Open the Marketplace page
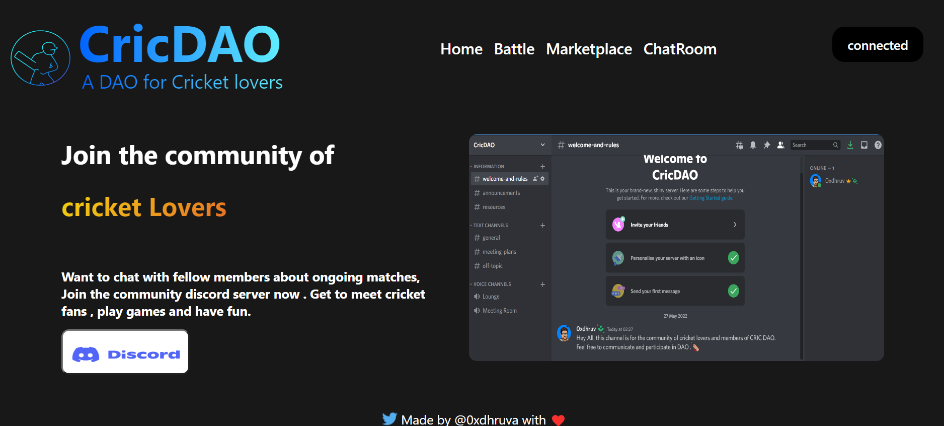The image size is (944, 426). pos(589,49)
